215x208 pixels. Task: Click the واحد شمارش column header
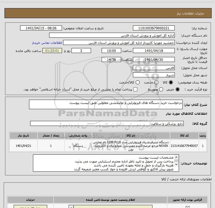[78, 135]
